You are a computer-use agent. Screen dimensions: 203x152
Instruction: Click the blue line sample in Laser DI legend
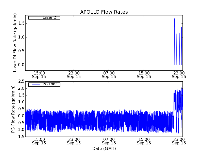[x=36, y=18]
